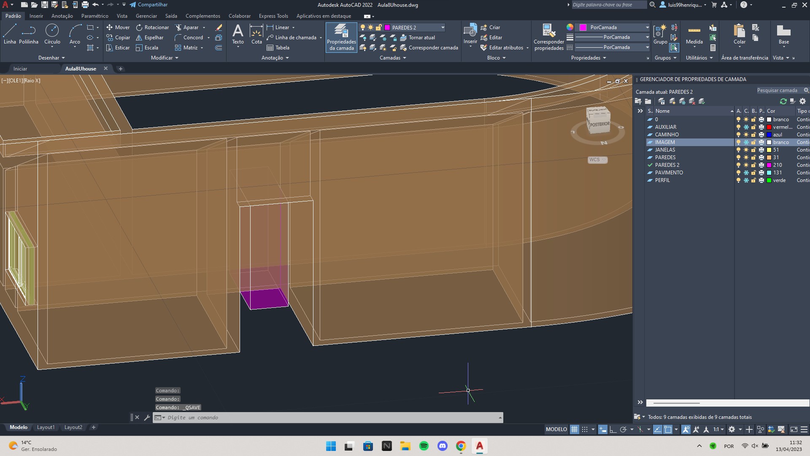Expand the Desenhar panel
810x456 pixels.
(51, 58)
